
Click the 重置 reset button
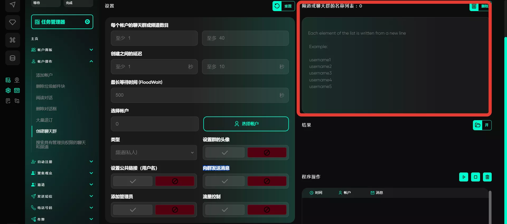pos(284,6)
